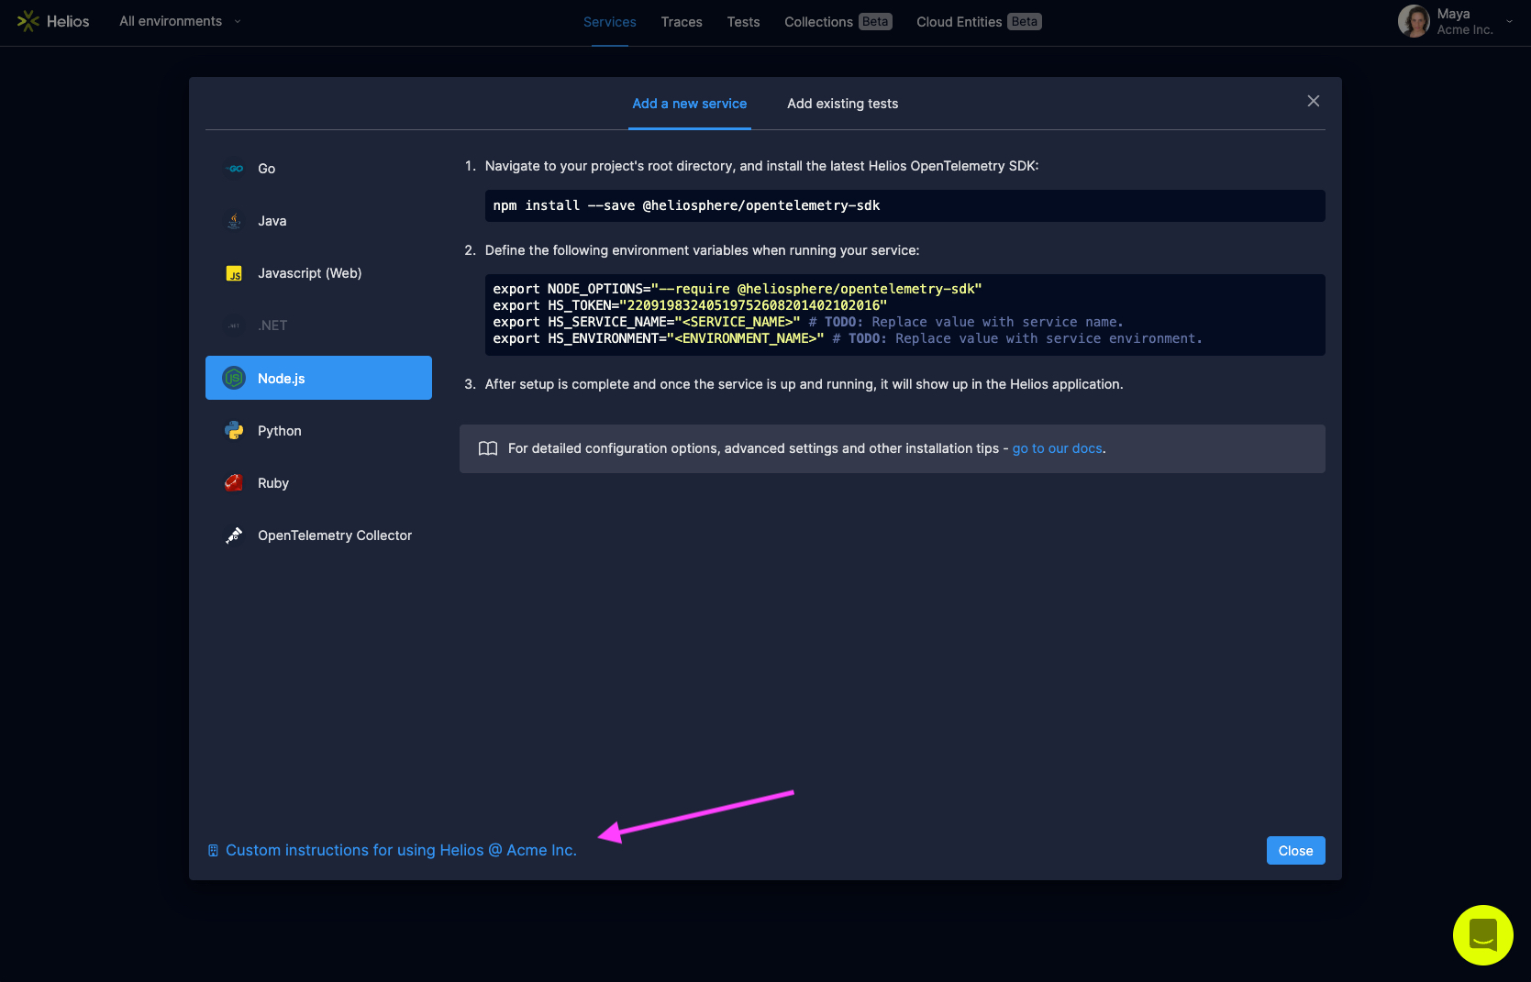Viewport: 1531px width, 982px height.
Task: Click the npm install command code block
Action: [x=904, y=205]
